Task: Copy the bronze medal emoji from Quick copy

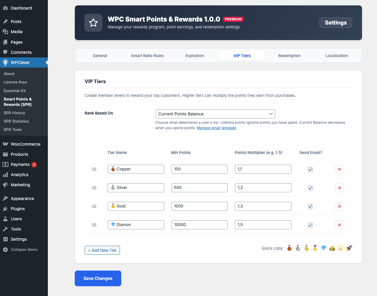Action: (289, 248)
